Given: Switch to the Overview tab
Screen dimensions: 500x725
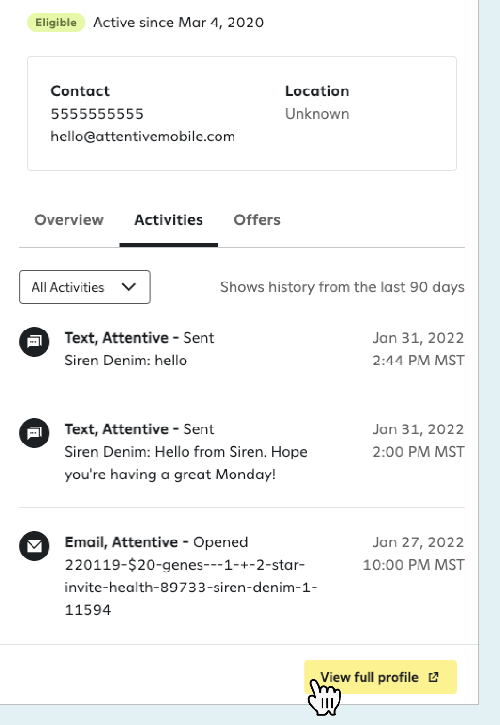Looking at the screenshot, I should pos(69,220).
